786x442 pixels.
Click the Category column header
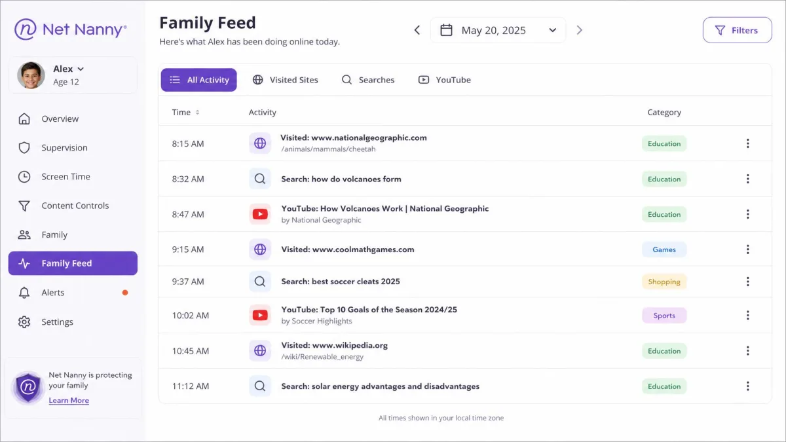click(664, 112)
